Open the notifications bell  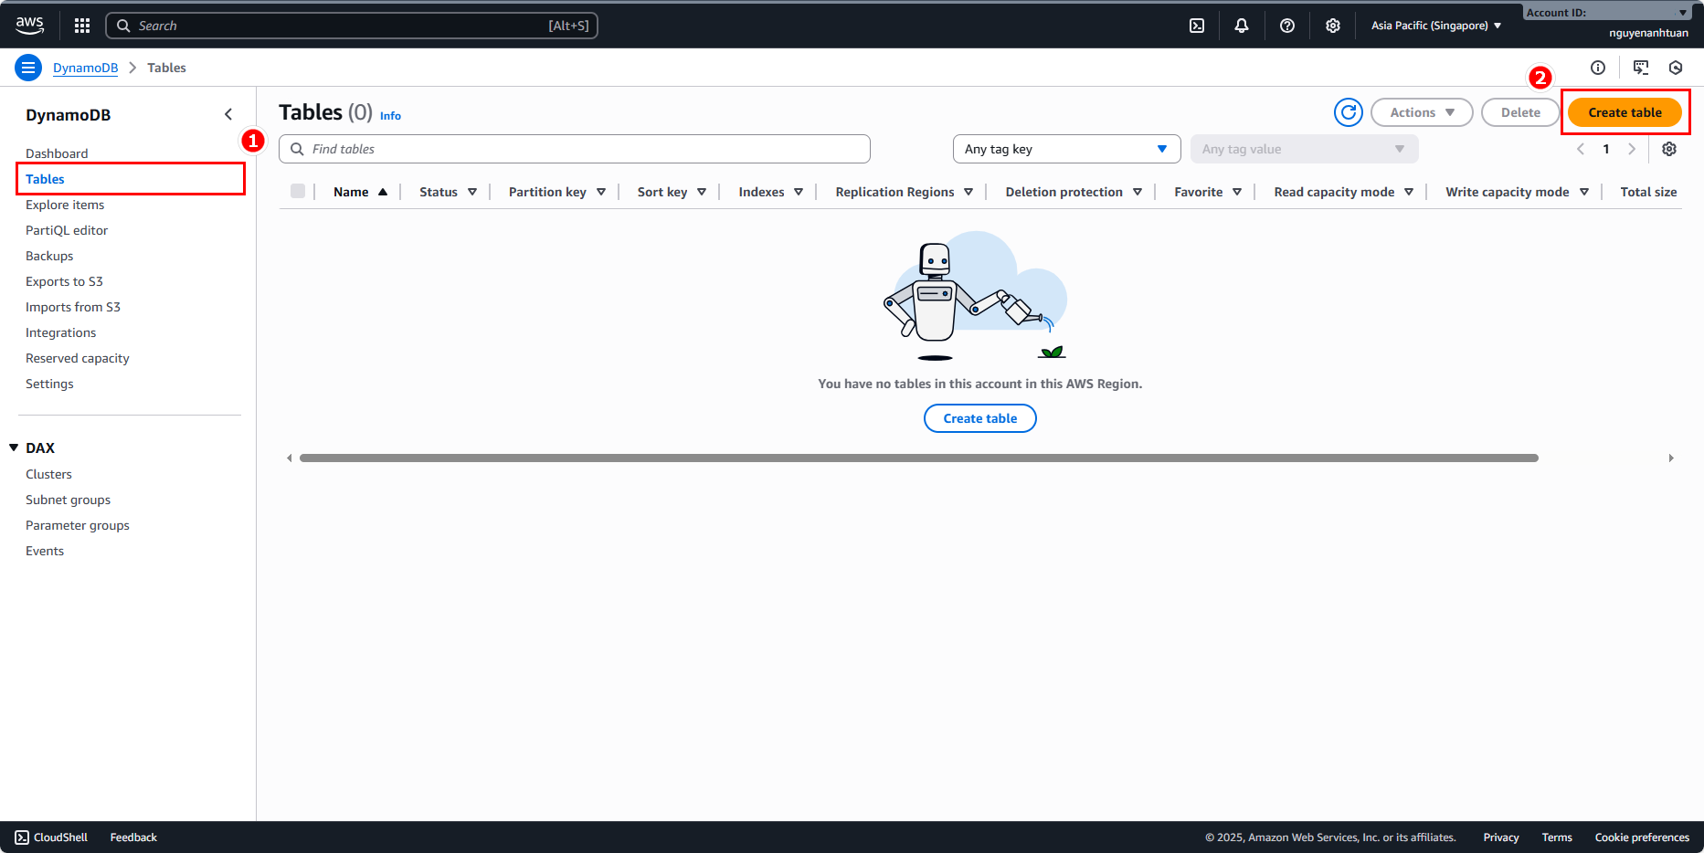1242,26
